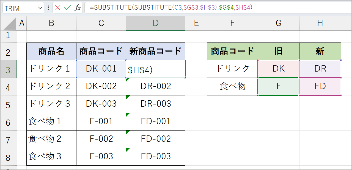Click the Select All corner triangle
The height and width of the screenshot is (170, 352).
pyautogui.click(x=10, y=24)
